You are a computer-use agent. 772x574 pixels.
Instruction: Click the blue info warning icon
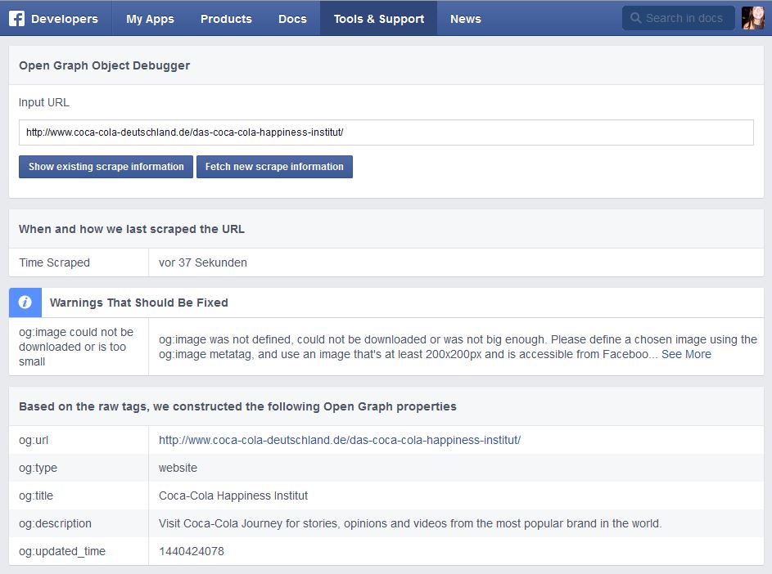click(x=25, y=302)
